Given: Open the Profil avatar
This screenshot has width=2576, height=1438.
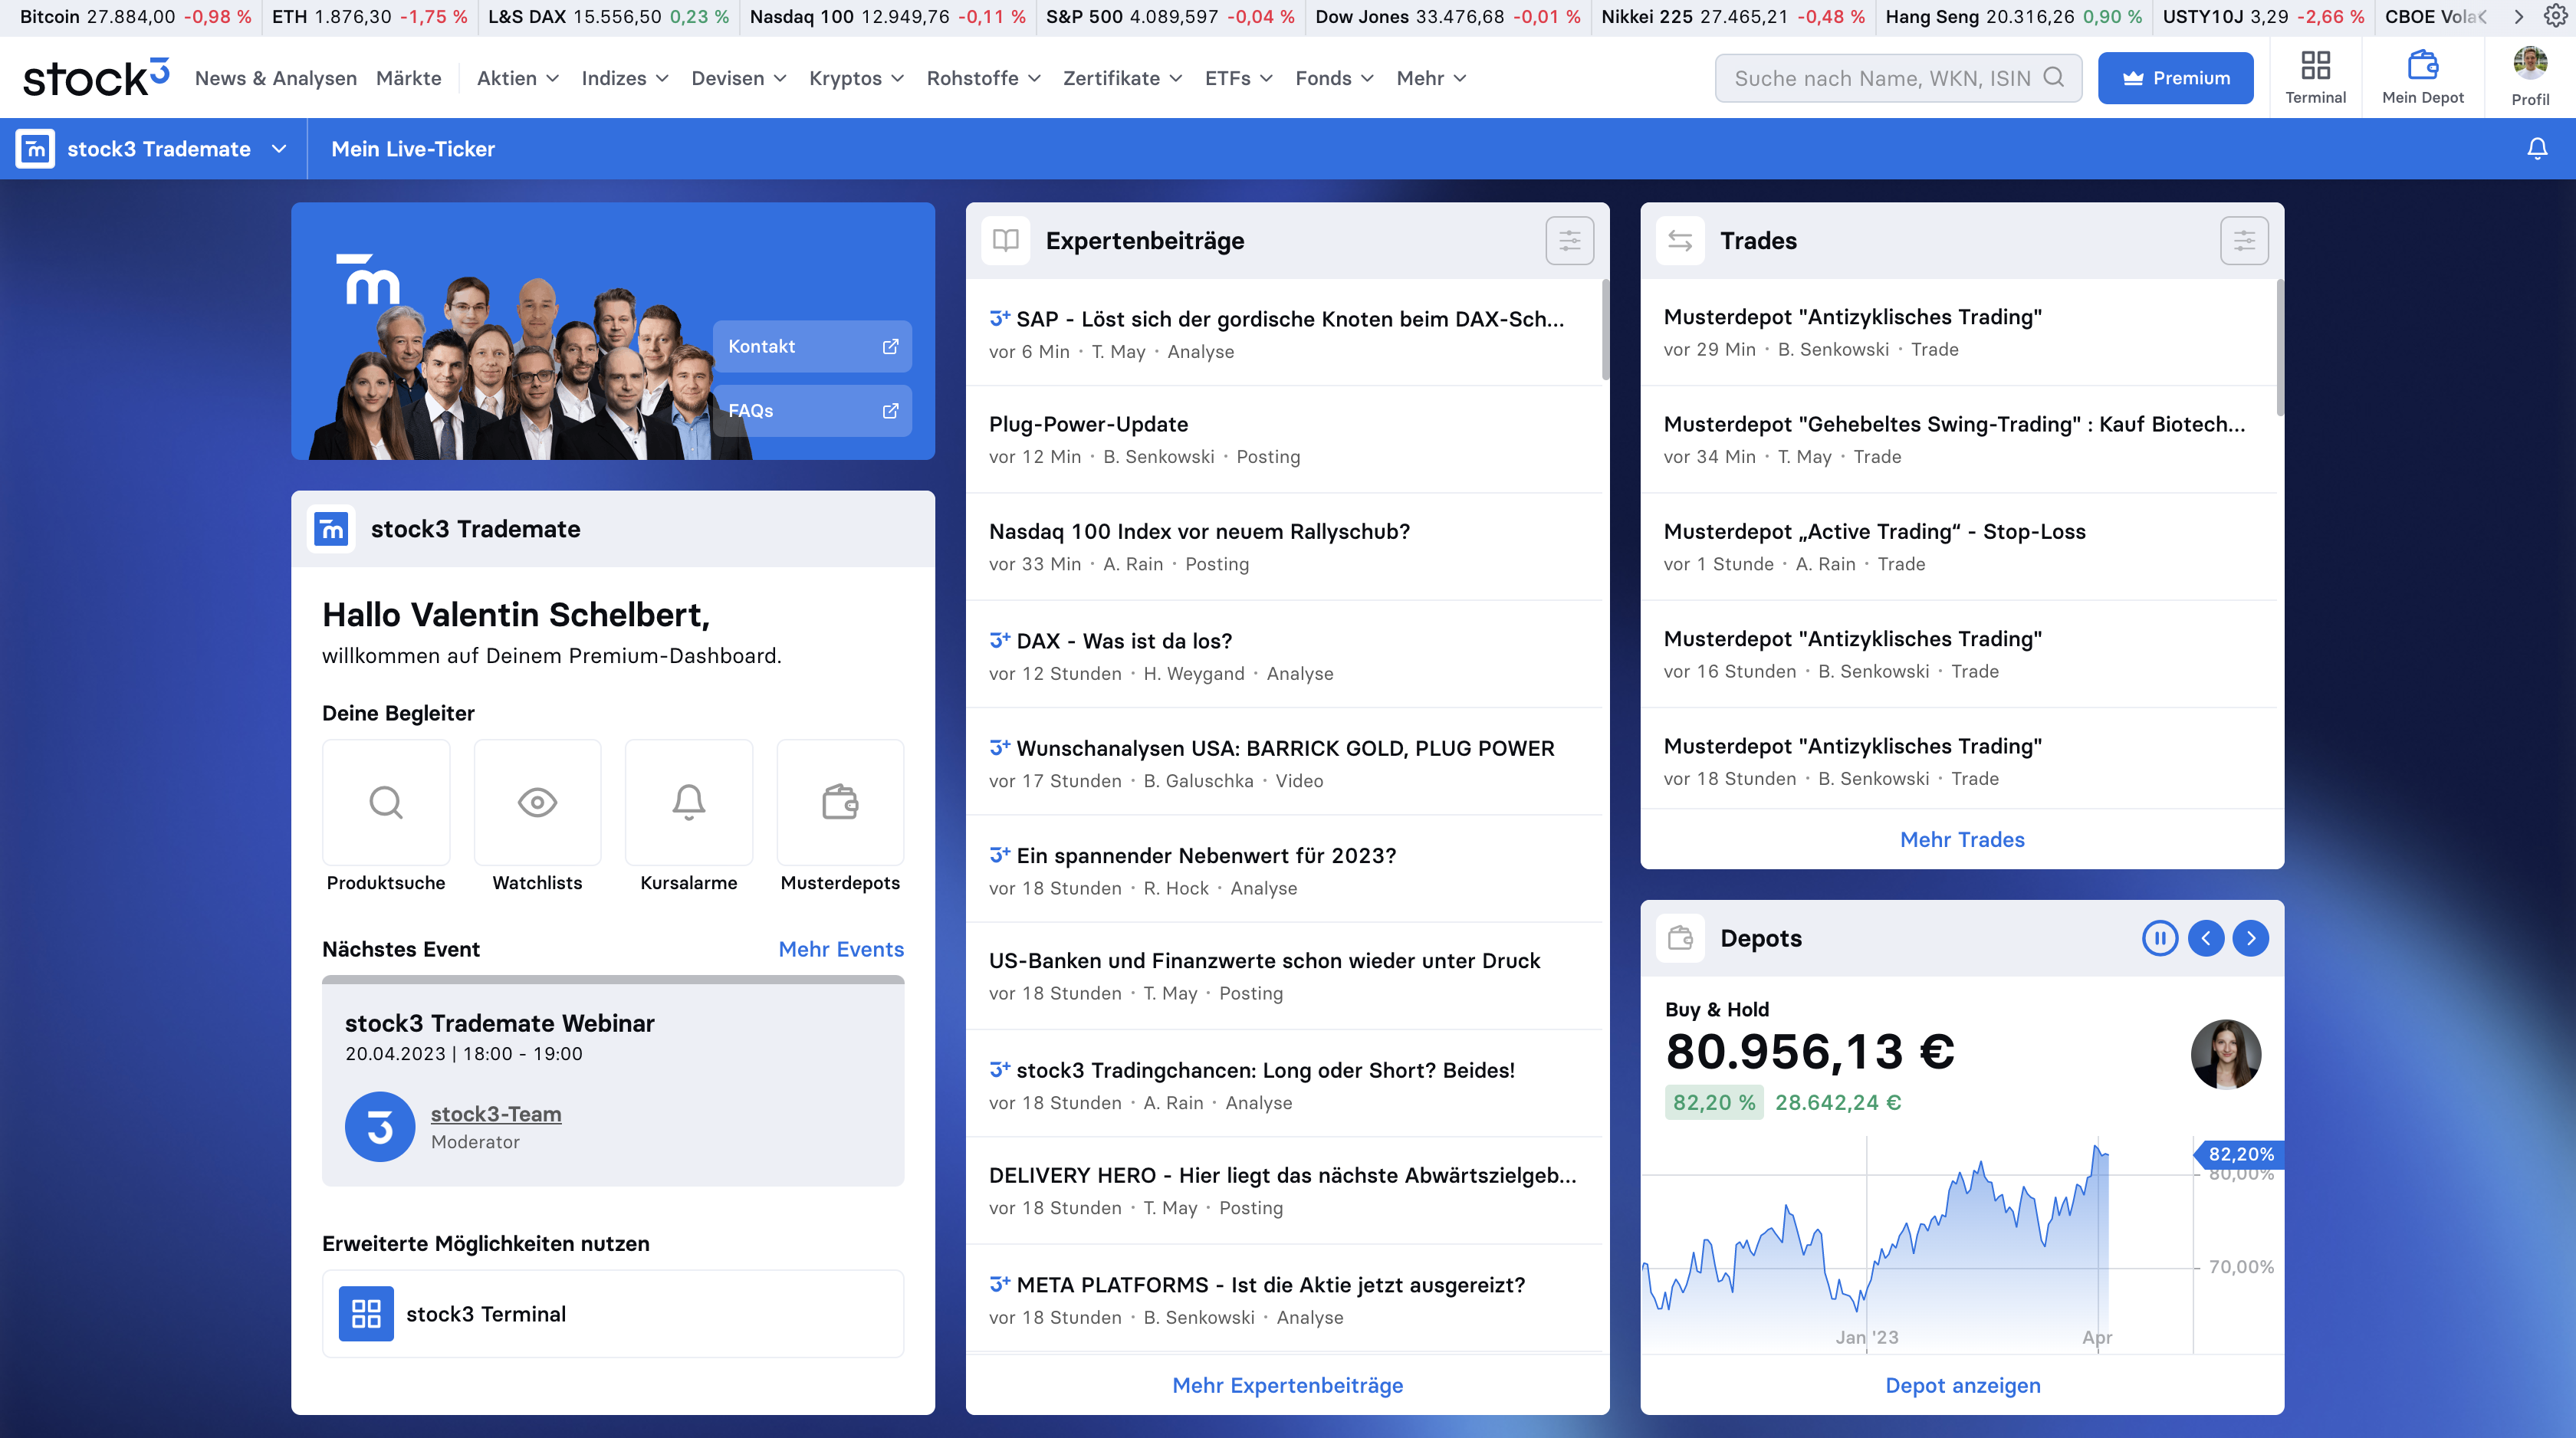Looking at the screenshot, I should pyautogui.click(x=2530, y=63).
